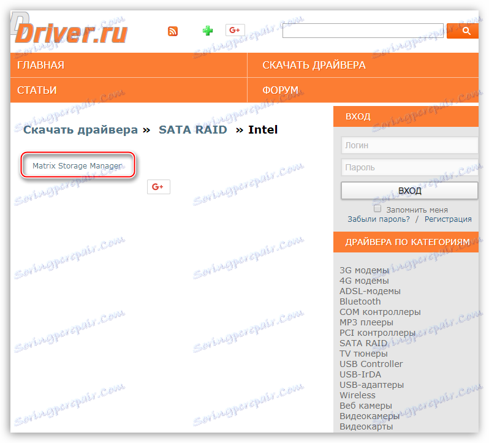Open the Регистрация link
The height and width of the screenshot is (443, 489).
click(448, 219)
